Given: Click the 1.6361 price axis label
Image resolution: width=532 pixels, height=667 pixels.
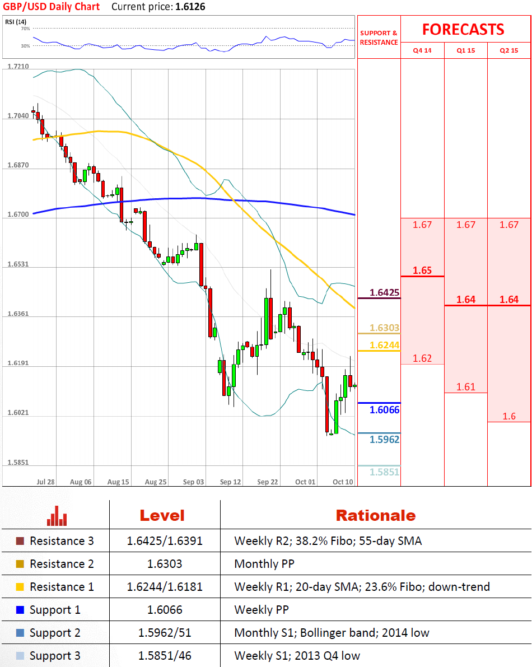Looking at the screenshot, I should click(x=18, y=314).
